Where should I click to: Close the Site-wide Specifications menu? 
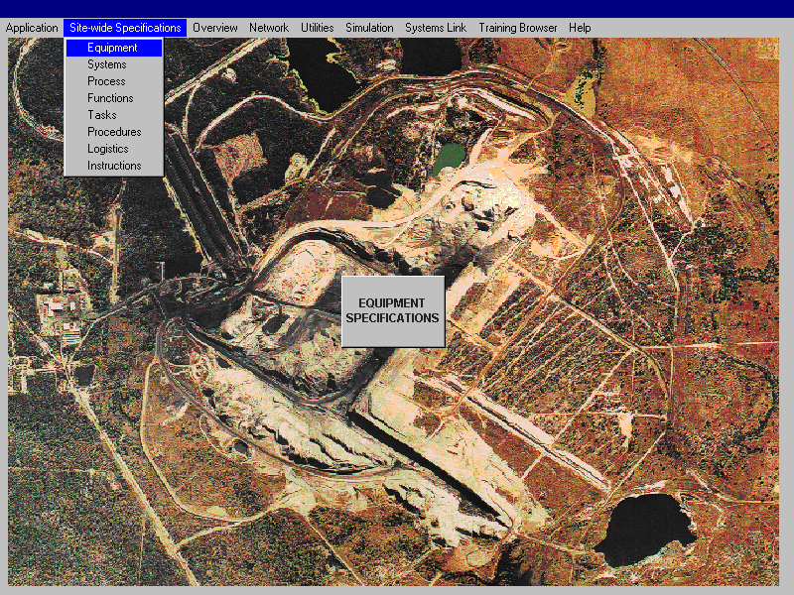point(125,28)
